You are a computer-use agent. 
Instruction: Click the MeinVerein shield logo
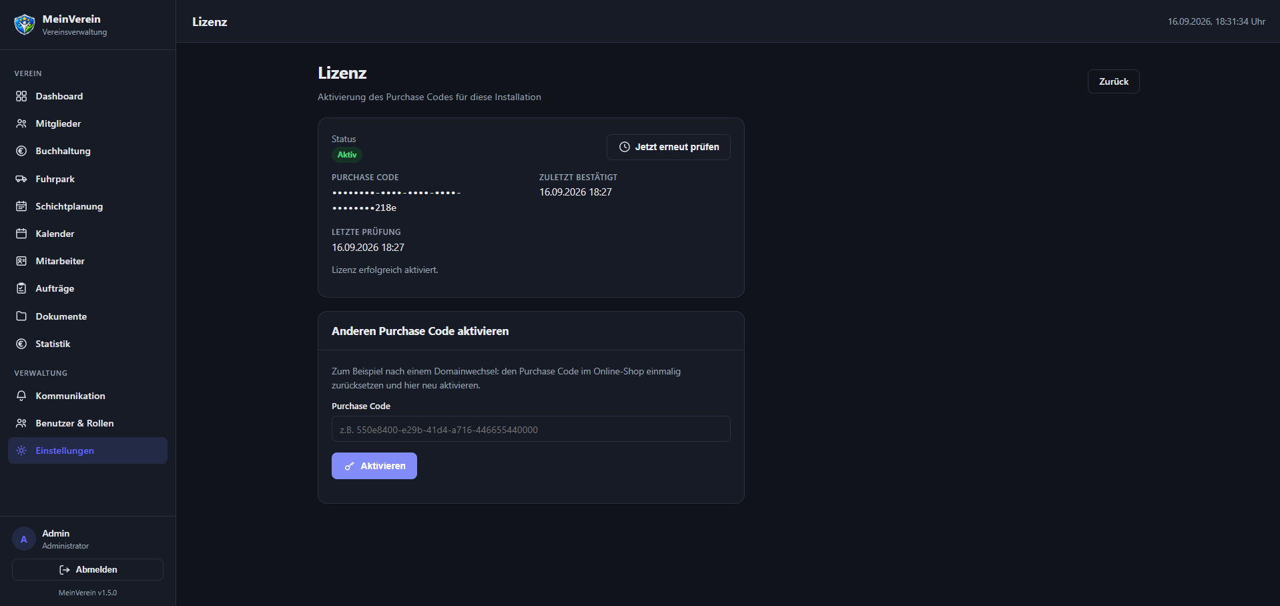click(25, 25)
